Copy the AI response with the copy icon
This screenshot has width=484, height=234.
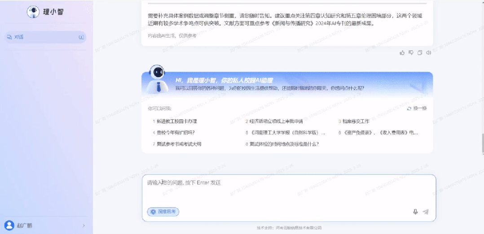pyautogui.click(x=420, y=53)
